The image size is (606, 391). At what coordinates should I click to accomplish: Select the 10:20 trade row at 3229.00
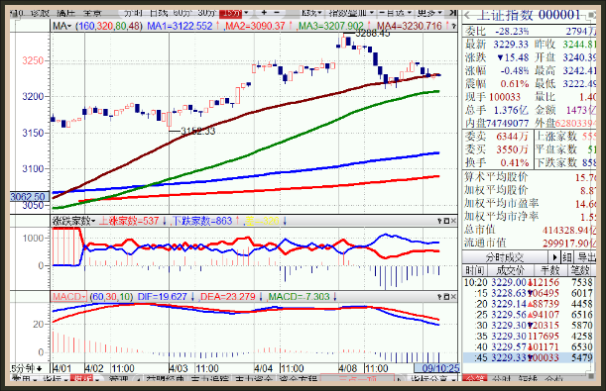(530, 282)
